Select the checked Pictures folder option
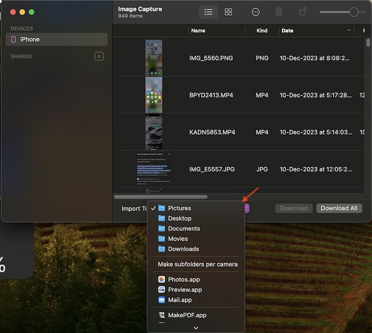The width and height of the screenshot is (372, 333). (179, 208)
